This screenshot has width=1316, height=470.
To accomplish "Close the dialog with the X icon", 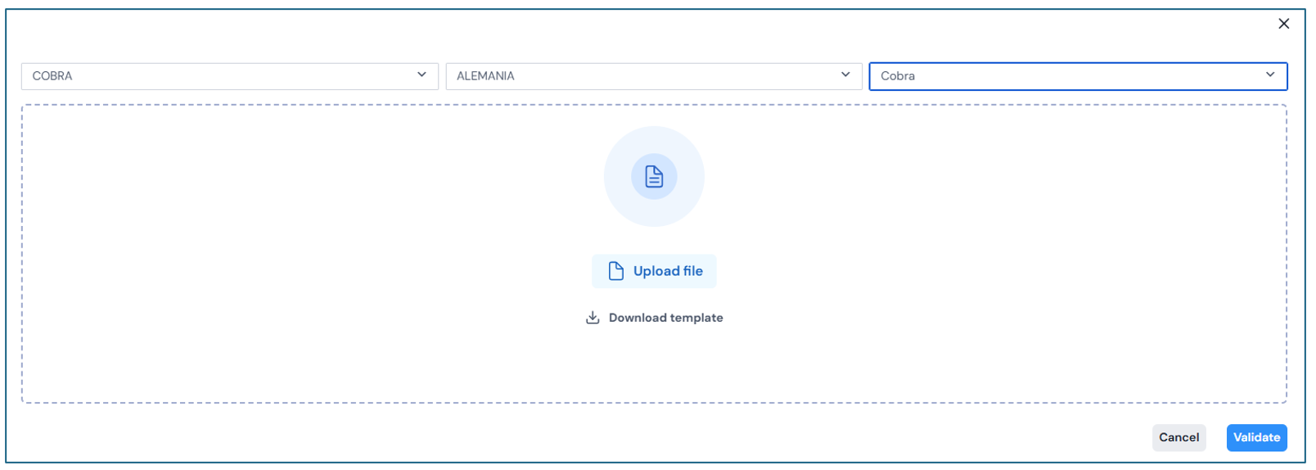I will [x=1283, y=24].
